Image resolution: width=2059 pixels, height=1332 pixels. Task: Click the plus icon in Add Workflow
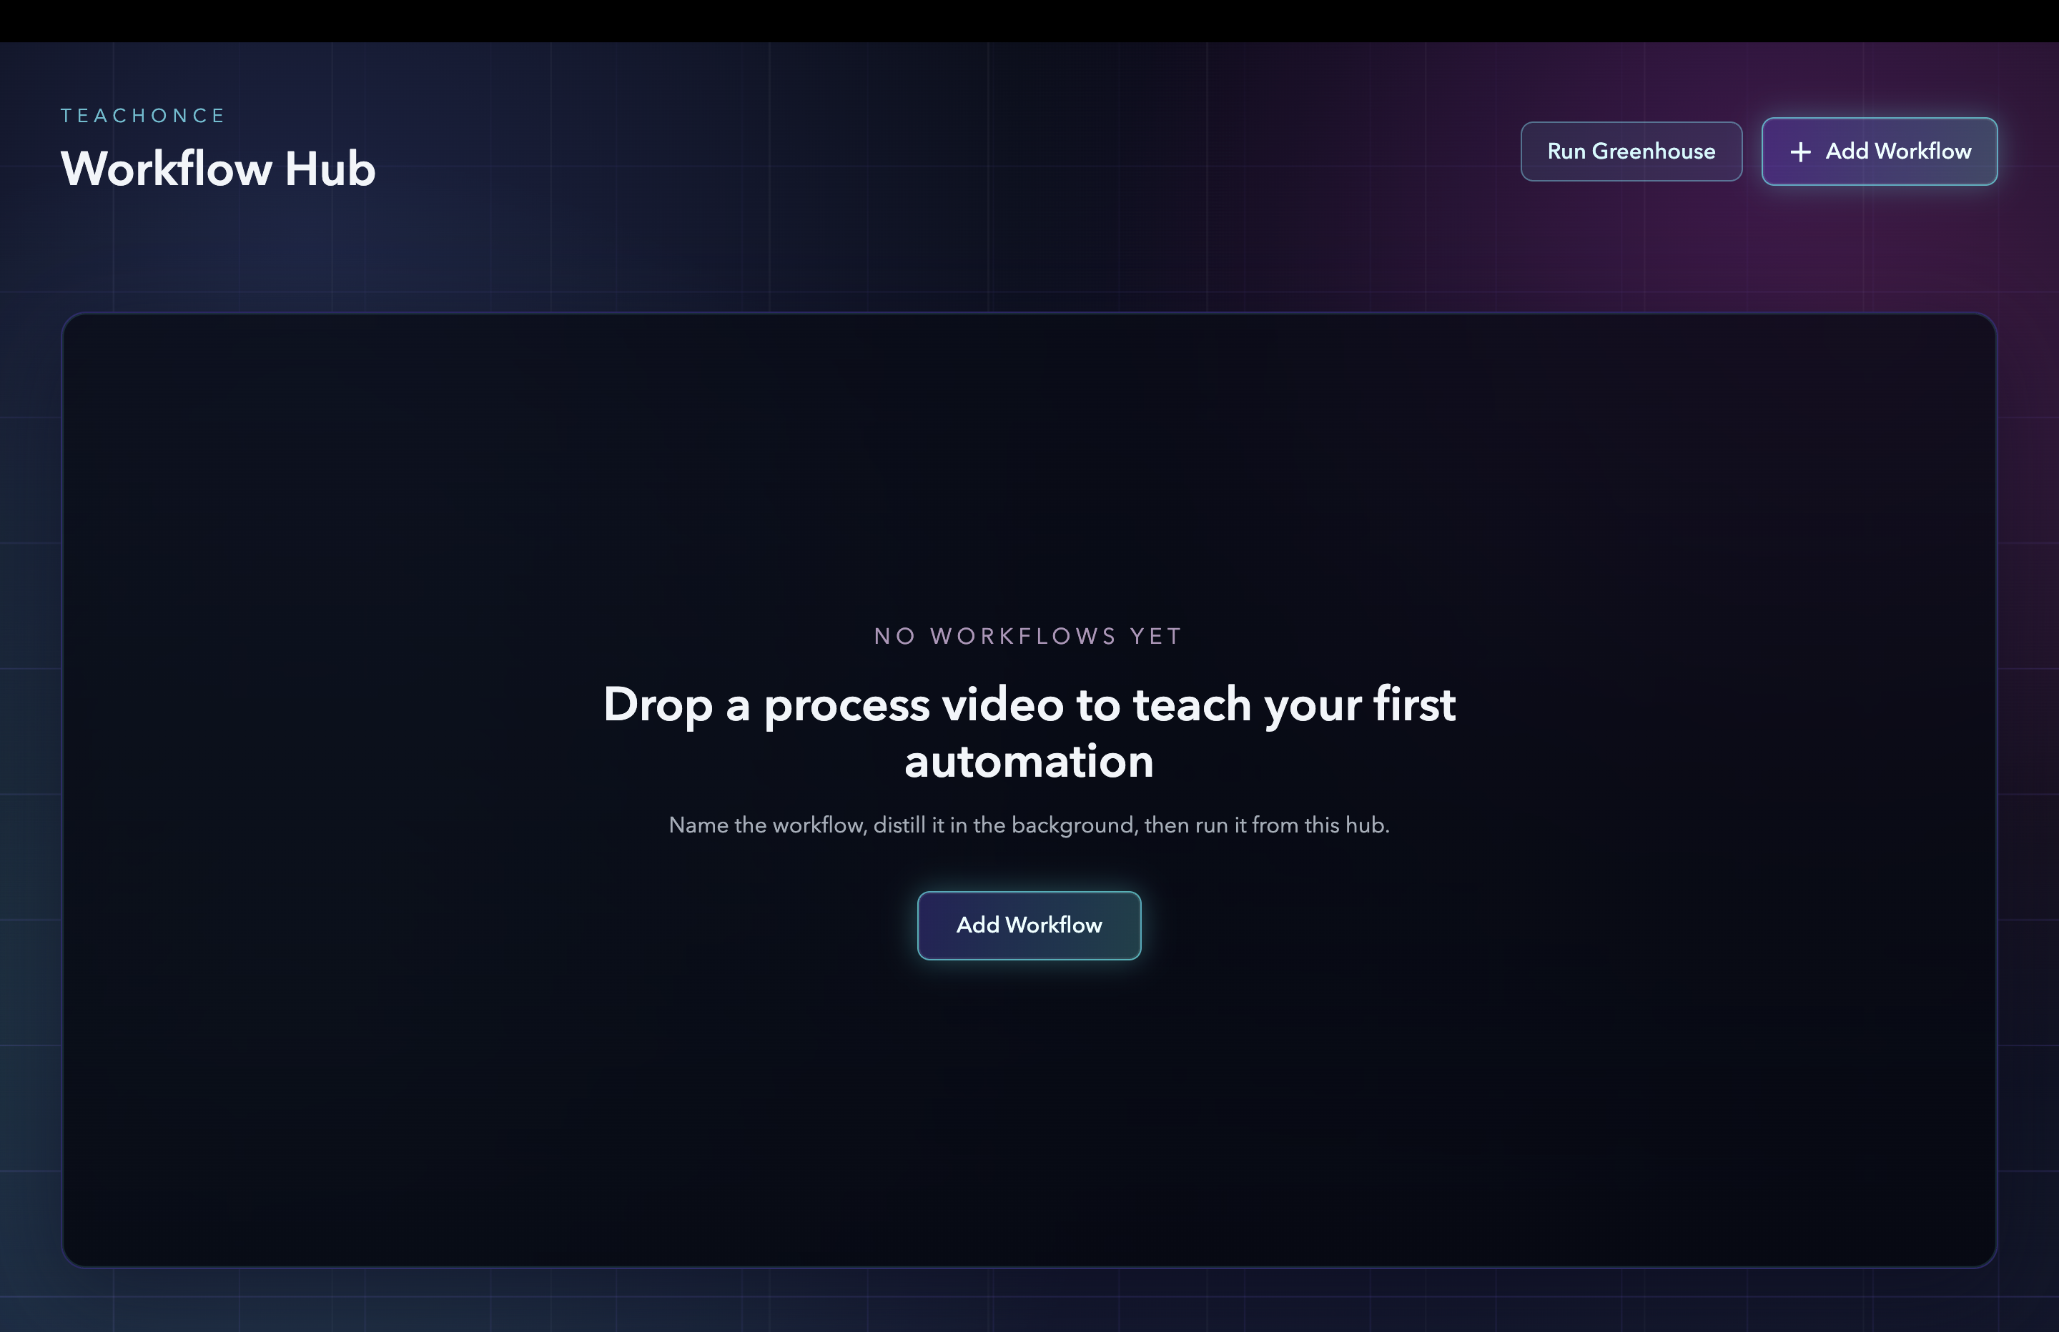(1800, 152)
